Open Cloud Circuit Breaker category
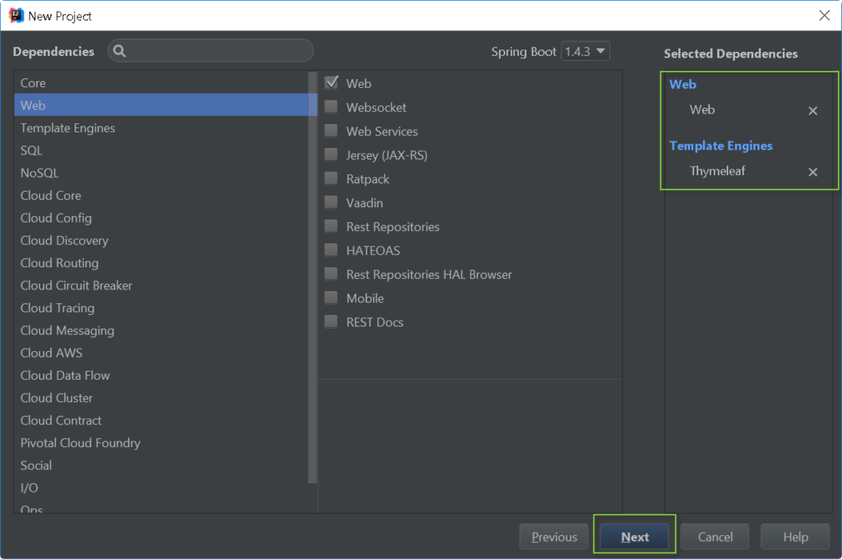Image resolution: width=842 pixels, height=559 pixels. click(x=162, y=286)
